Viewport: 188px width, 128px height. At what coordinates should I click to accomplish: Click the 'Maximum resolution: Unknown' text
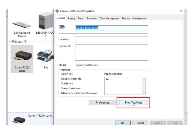79,93
